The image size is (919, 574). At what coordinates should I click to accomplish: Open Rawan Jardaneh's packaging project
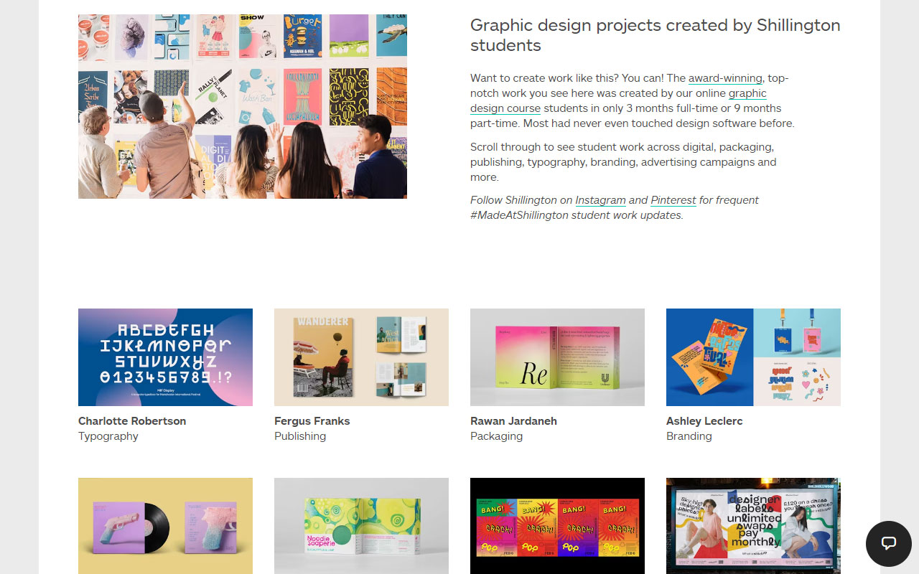pyautogui.click(x=557, y=357)
